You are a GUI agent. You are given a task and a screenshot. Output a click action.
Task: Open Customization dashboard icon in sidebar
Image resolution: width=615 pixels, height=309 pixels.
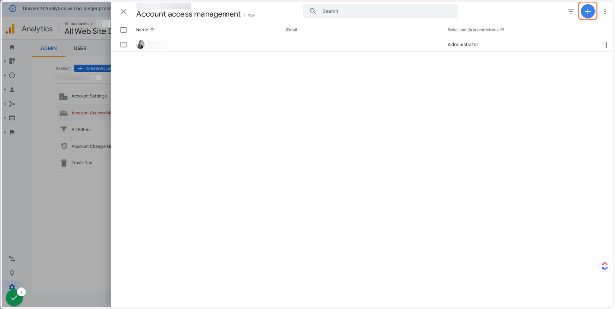[x=12, y=61]
